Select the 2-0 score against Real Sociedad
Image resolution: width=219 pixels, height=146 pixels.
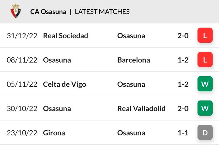click(x=183, y=36)
